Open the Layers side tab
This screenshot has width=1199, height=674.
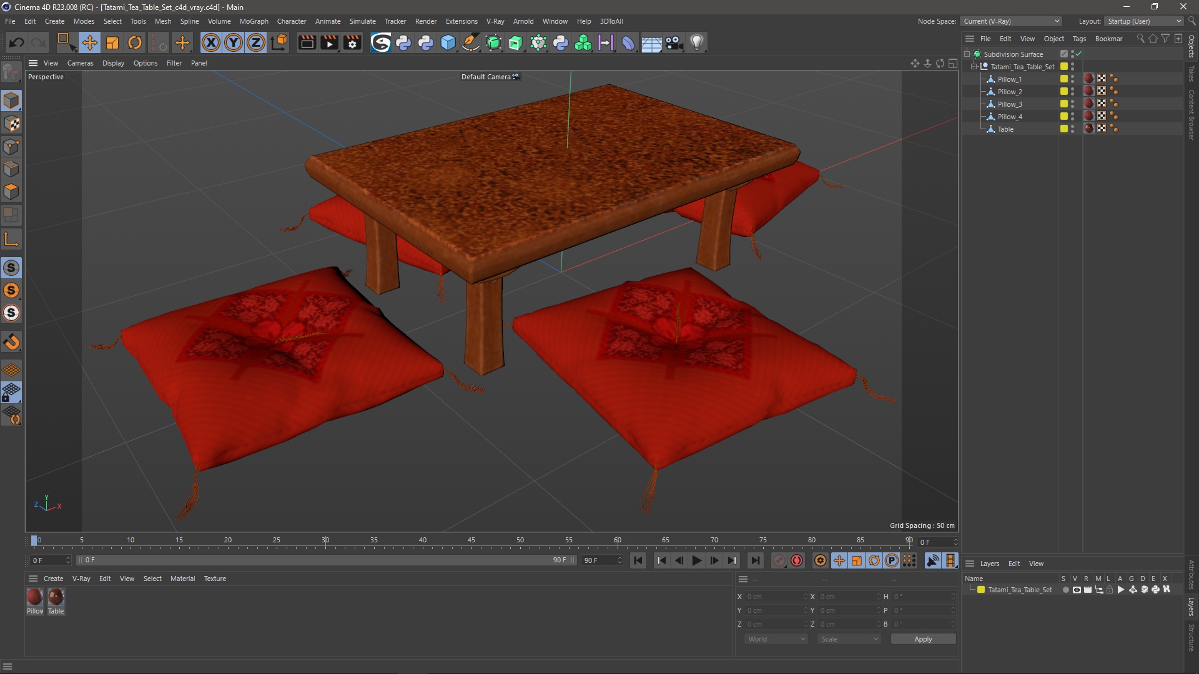coord(1192,607)
